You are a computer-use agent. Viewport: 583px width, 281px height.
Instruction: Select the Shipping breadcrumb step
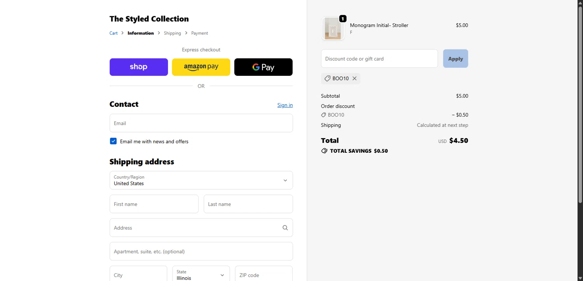click(x=172, y=33)
